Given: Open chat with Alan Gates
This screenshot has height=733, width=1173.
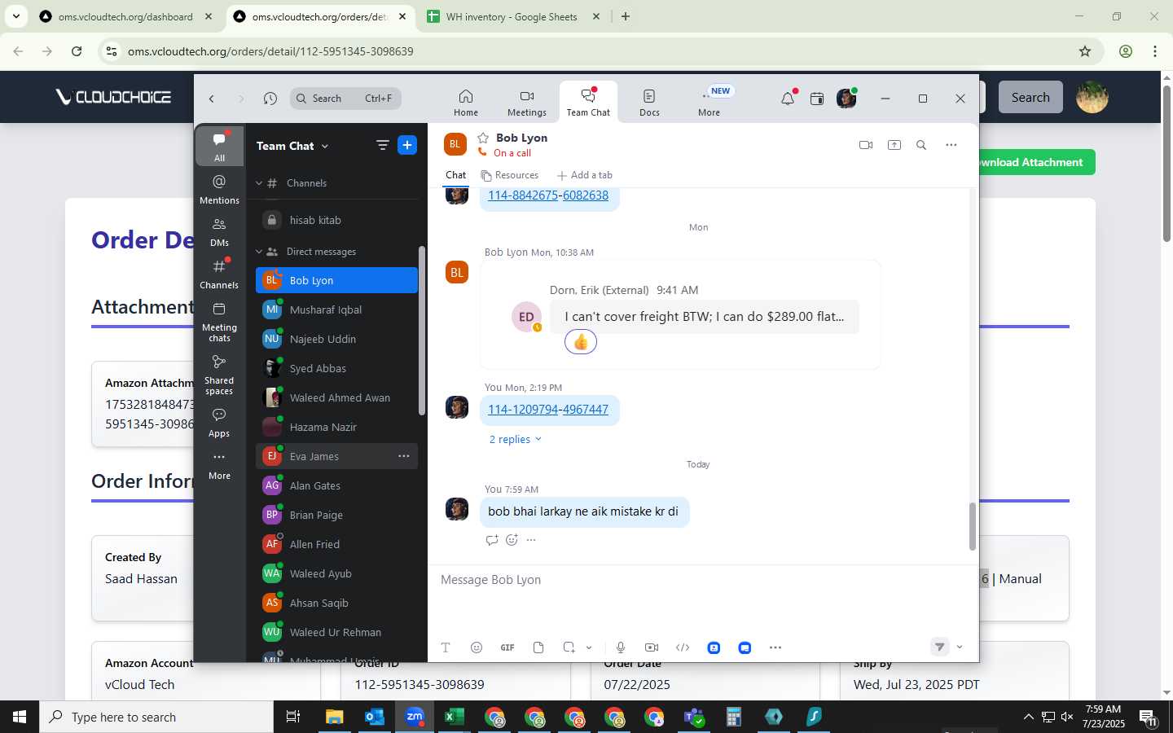Looking at the screenshot, I should [x=336, y=485].
